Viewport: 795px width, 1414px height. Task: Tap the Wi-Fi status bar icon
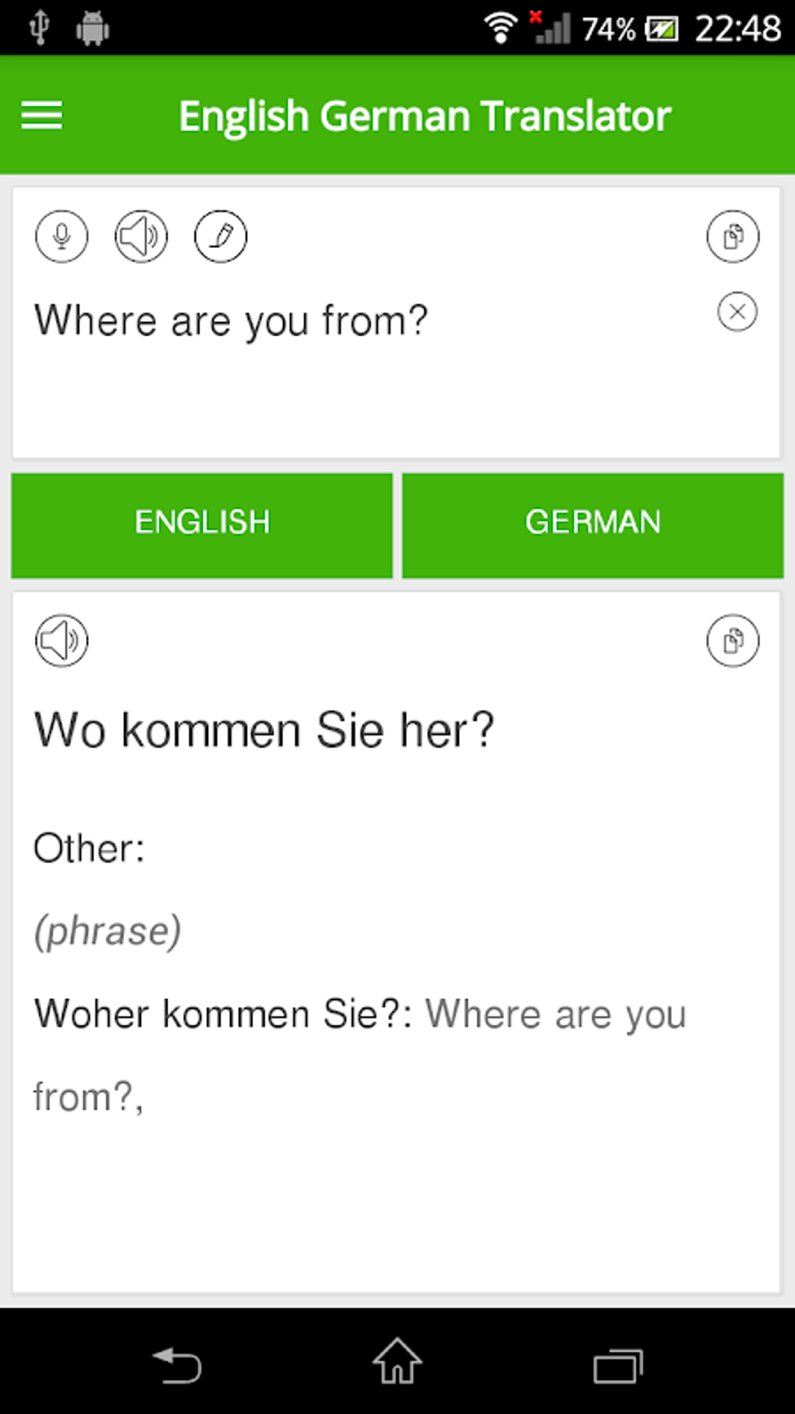click(x=500, y=28)
